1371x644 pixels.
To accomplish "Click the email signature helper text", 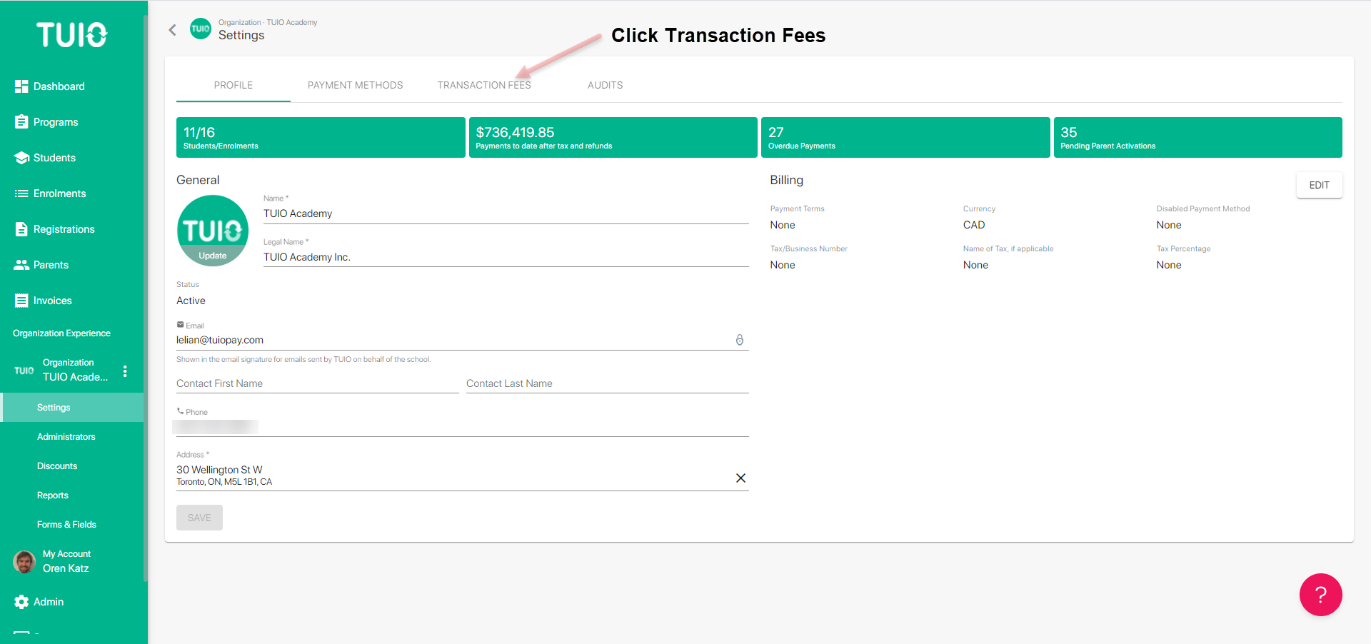I will pyautogui.click(x=303, y=359).
